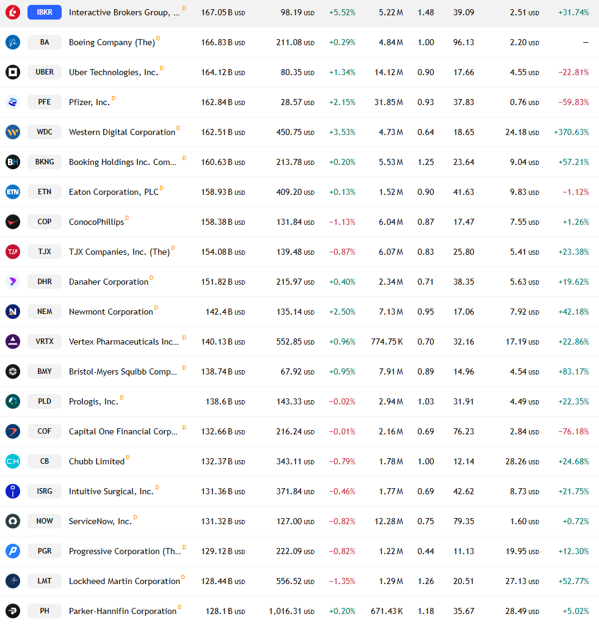
Task: Open the BKNG ticker symbol
Action: point(45,162)
